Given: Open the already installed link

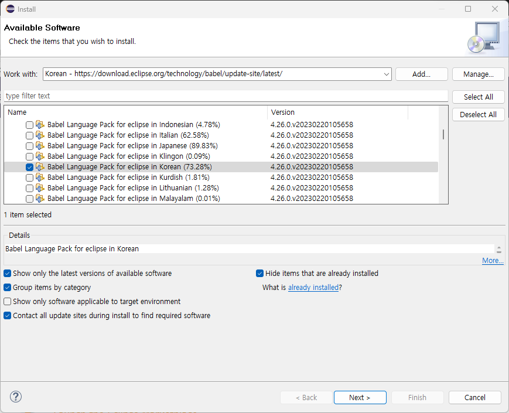Looking at the screenshot, I should [313, 288].
